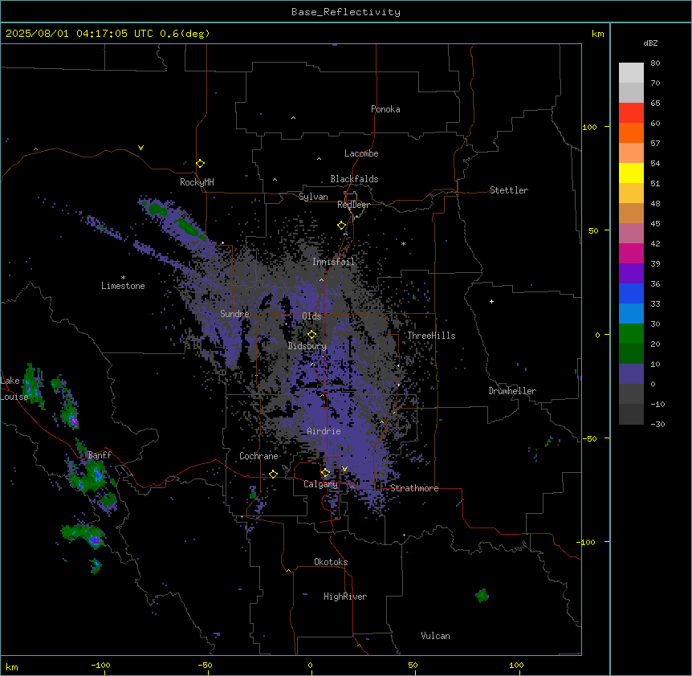The width and height of the screenshot is (692, 676).
Task: Click the 2025/08/01 04:17:05 UTC timestamp
Action: pyautogui.click(x=79, y=34)
